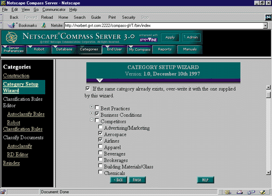Open the Communicator menu
This screenshot has height=196, width=272.
(x=54, y=10)
